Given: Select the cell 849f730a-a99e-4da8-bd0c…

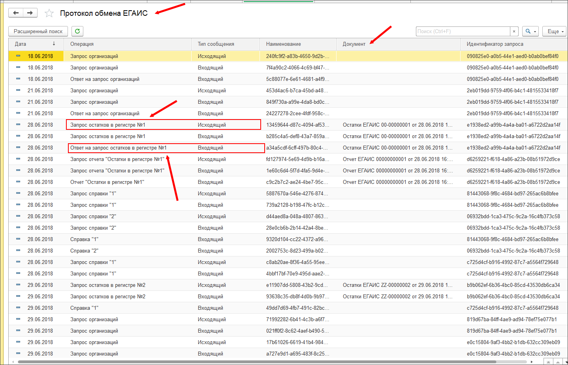Looking at the screenshot, I should click(x=298, y=102).
